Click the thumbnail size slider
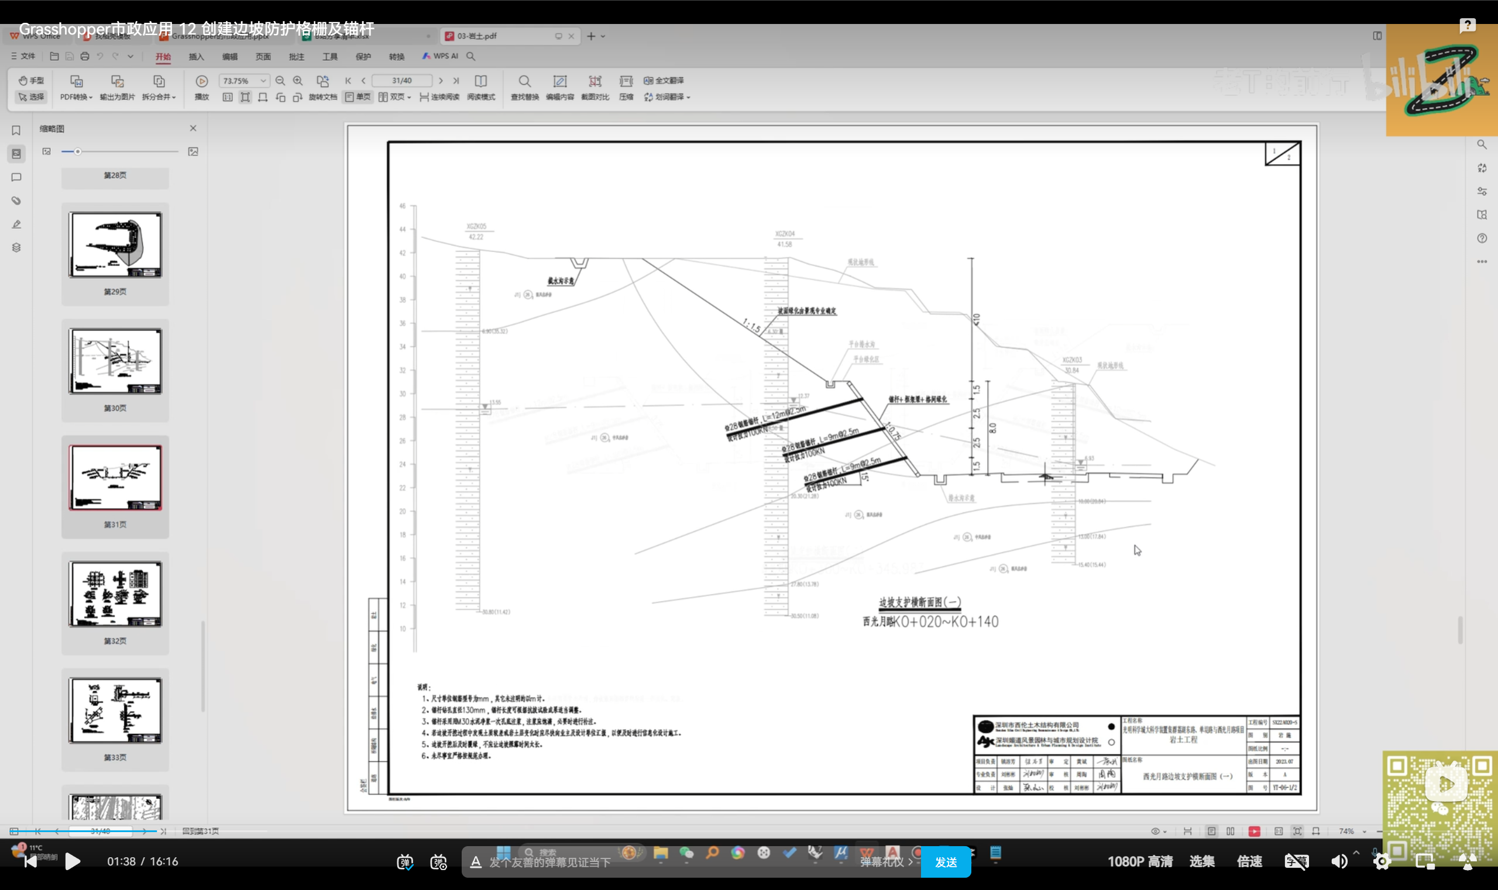The image size is (1498, 890). pyautogui.click(x=78, y=151)
